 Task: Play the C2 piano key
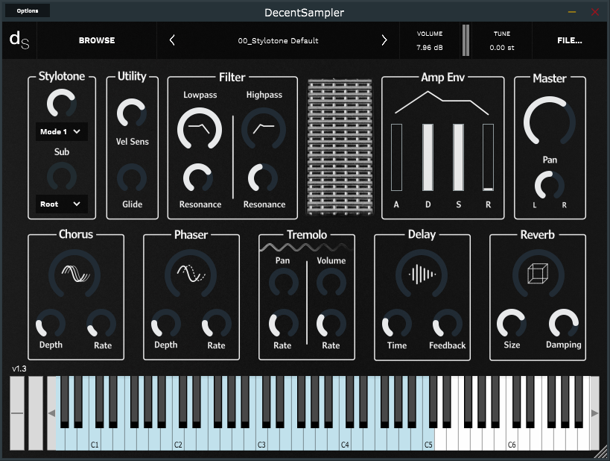click(x=178, y=440)
